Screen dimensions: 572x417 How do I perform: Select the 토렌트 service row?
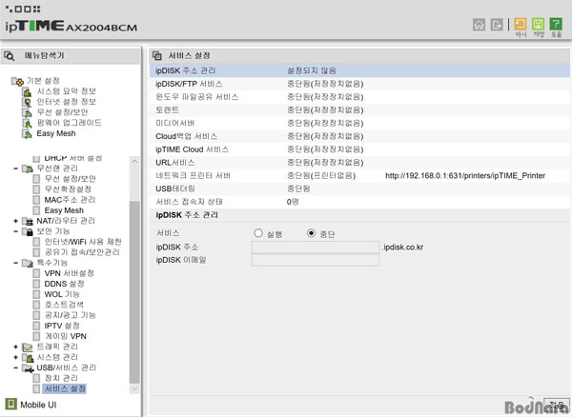(359, 110)
